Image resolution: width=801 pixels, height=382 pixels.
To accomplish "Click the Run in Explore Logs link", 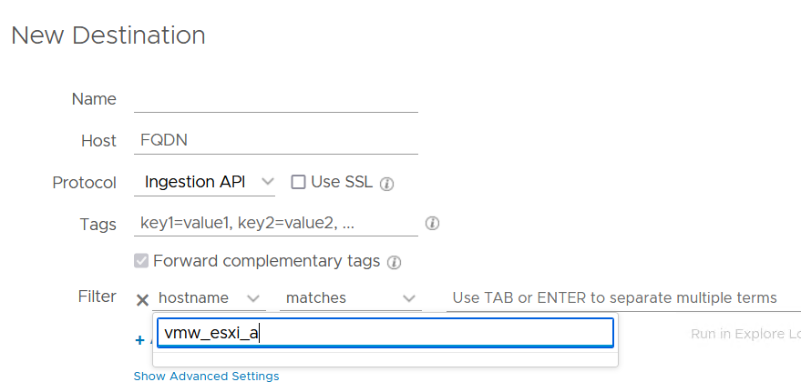I will [745, 334].
